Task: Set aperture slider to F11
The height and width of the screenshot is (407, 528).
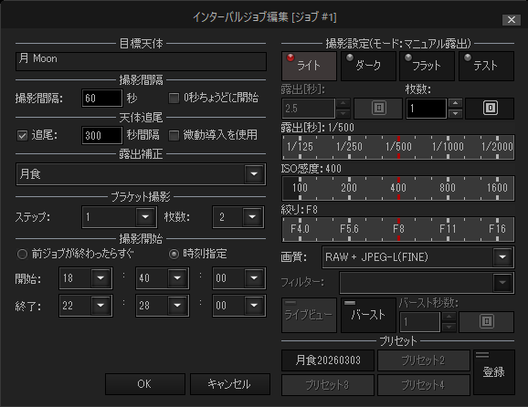Action: 448,229
